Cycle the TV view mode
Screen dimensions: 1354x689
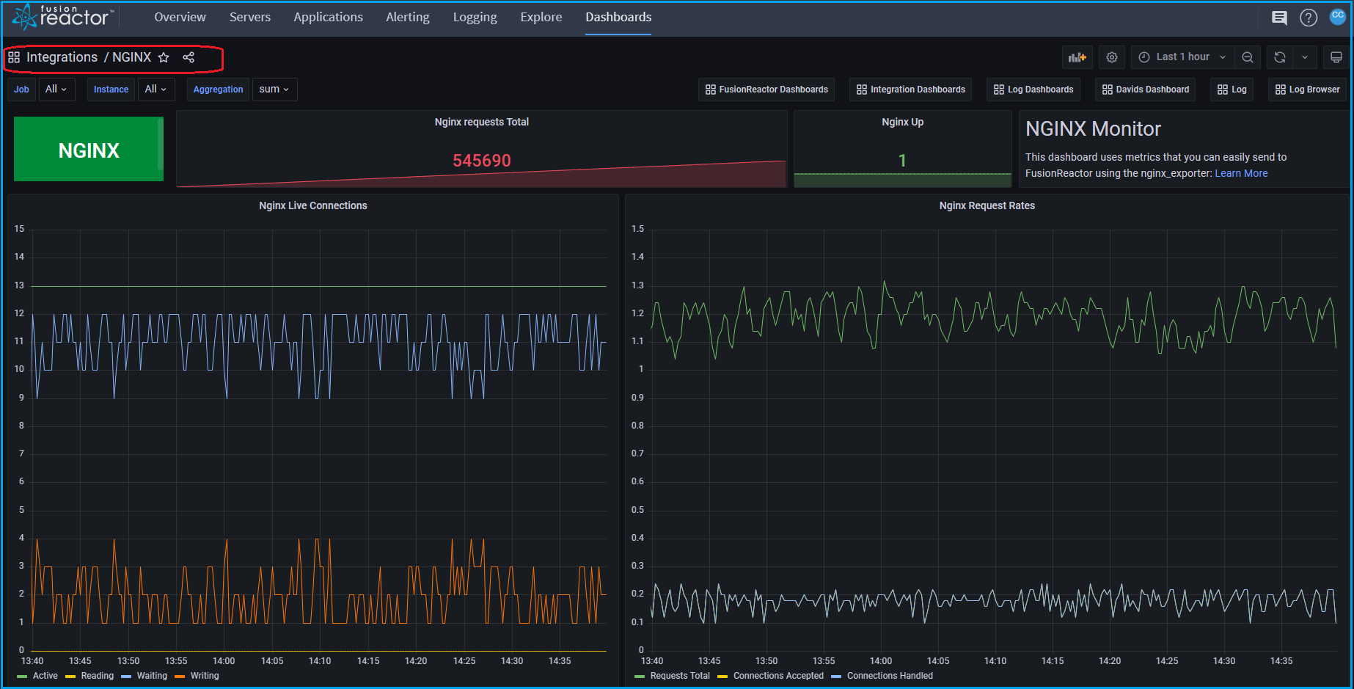pos(1336,57)
